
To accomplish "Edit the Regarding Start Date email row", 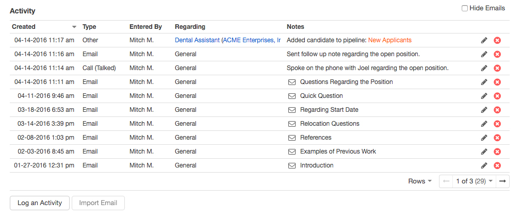I will click(484, 110).
